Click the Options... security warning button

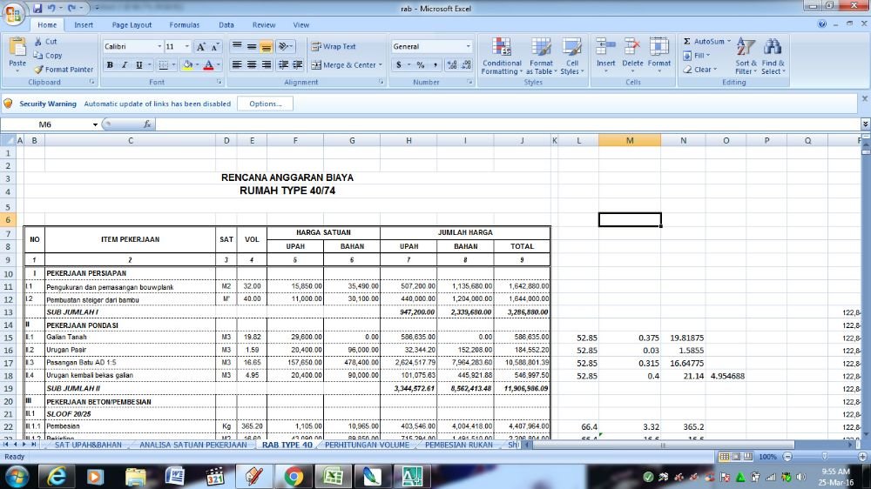click(265, 104)
